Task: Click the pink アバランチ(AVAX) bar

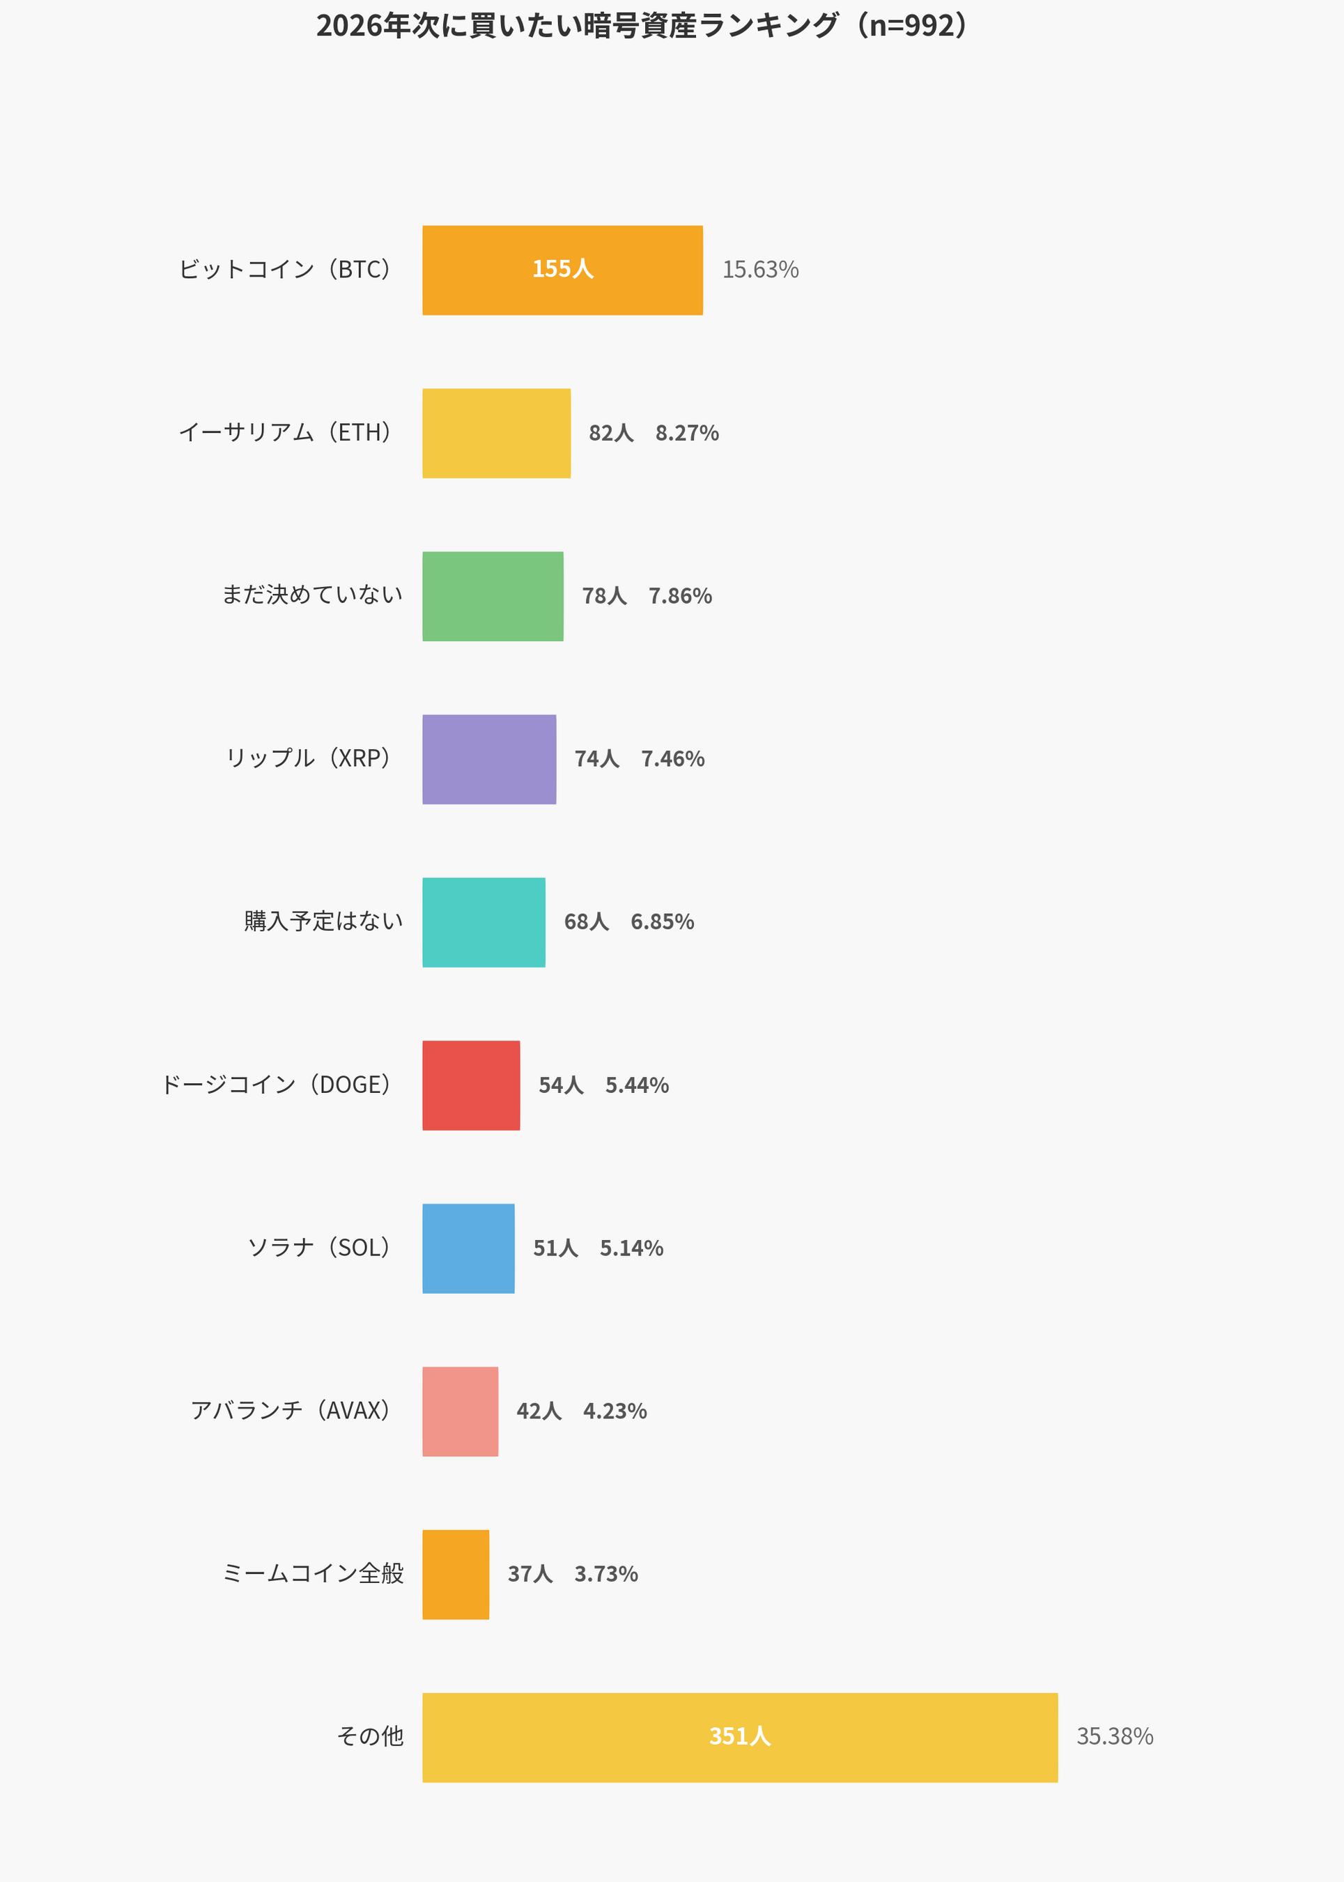Action: pyautogui.click(x=460, y=1411)
